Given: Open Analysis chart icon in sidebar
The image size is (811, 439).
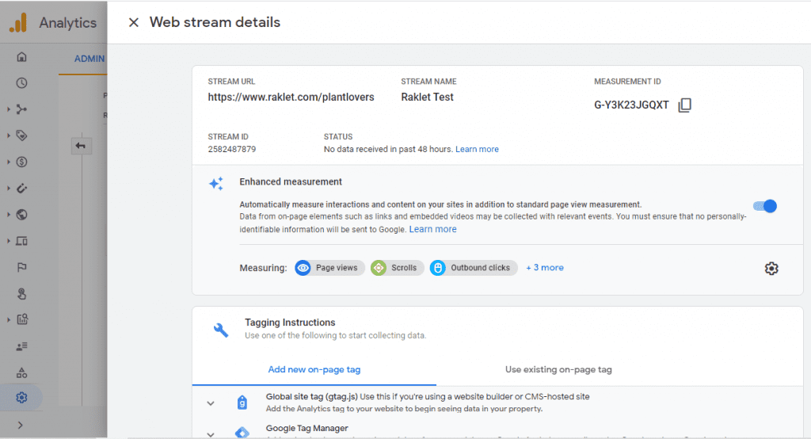Looking at the screenshot, I should coord(21,319).
